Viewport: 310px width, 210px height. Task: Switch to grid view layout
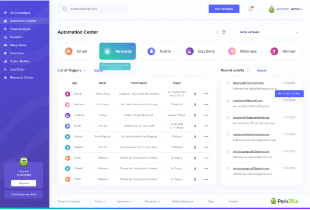(217, 32)
